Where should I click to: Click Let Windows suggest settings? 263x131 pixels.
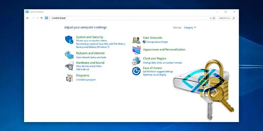(x=158, y=72)
